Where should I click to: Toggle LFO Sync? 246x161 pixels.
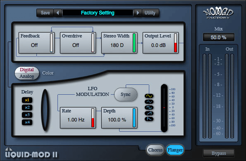point(126,94)
